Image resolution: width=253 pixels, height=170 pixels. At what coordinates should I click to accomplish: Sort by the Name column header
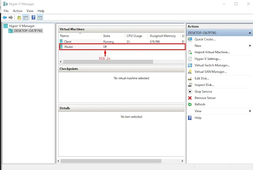pos(80,36)
